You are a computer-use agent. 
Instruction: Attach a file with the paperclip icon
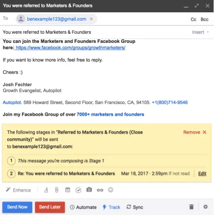(56, 190)
